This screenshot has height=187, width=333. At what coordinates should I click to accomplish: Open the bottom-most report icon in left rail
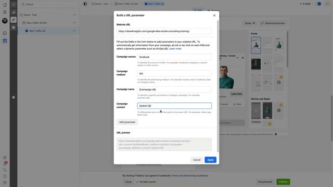pyautogui.click(x=5, y=182)
